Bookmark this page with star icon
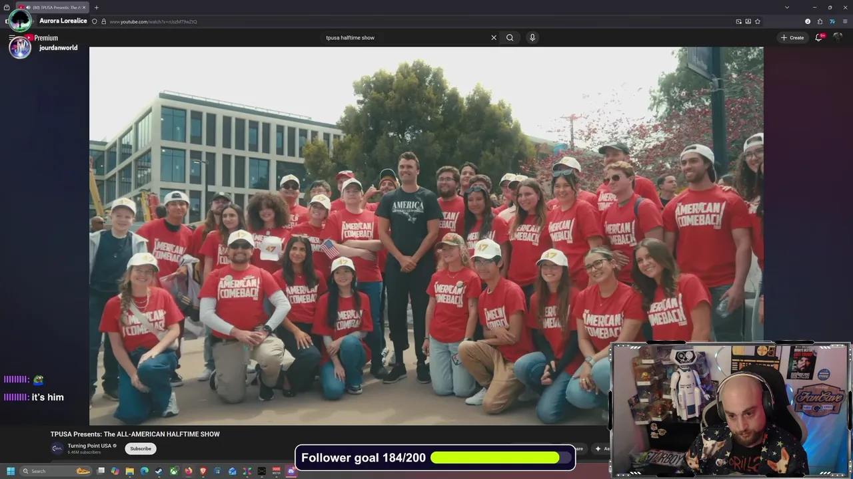 pos(758,21)
